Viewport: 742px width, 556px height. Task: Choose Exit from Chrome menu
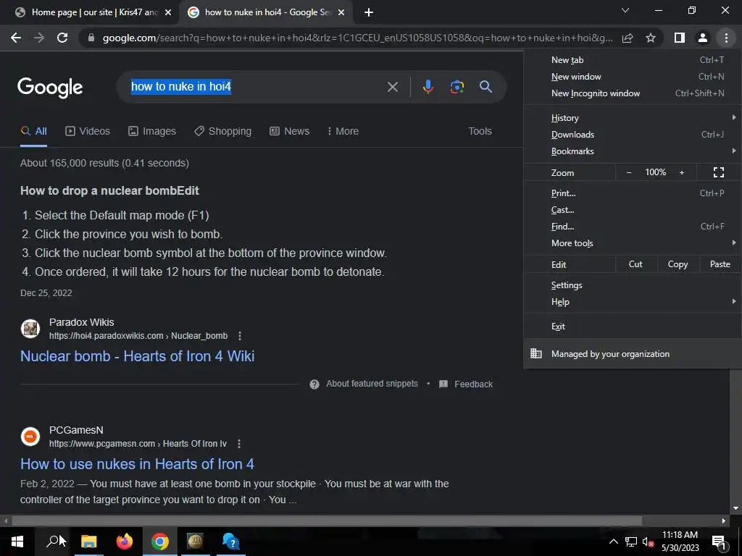pos(632,327)
